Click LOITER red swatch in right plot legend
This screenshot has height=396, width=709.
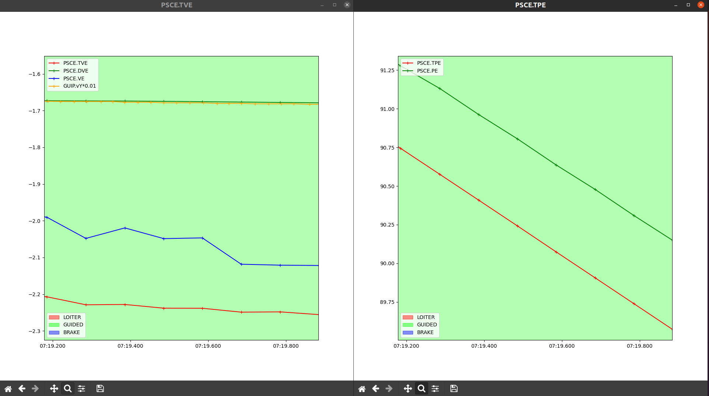[x=408, y=317]
